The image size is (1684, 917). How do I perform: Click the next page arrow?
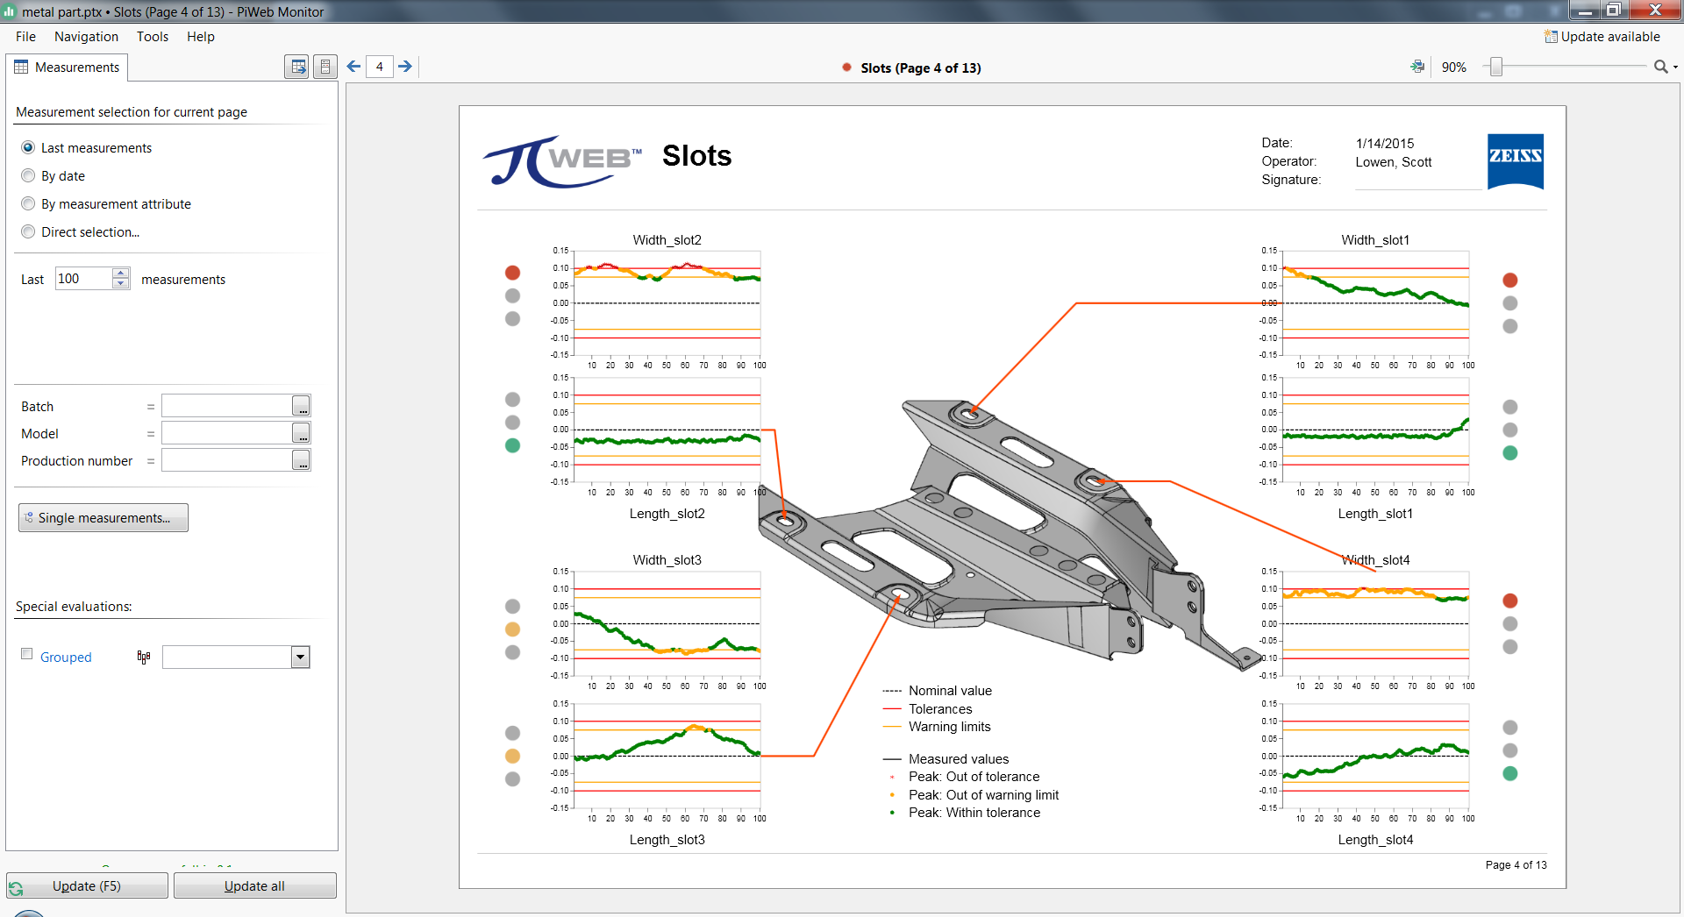(x=405, y=66)
